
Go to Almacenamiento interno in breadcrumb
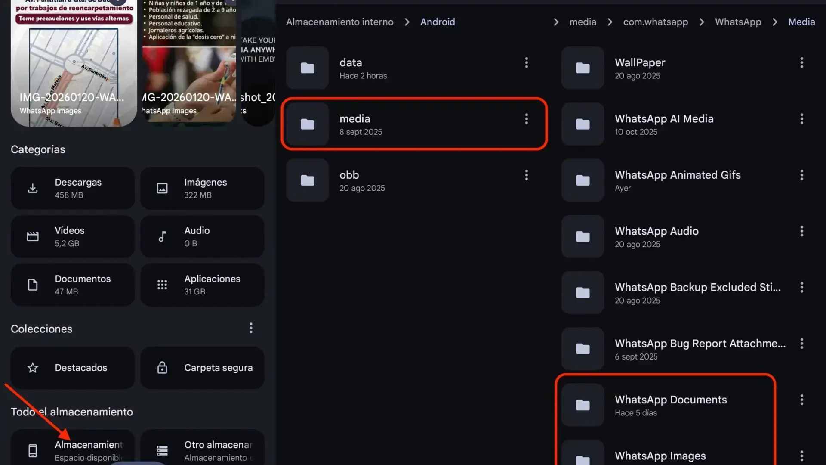(x=339, y=22)
